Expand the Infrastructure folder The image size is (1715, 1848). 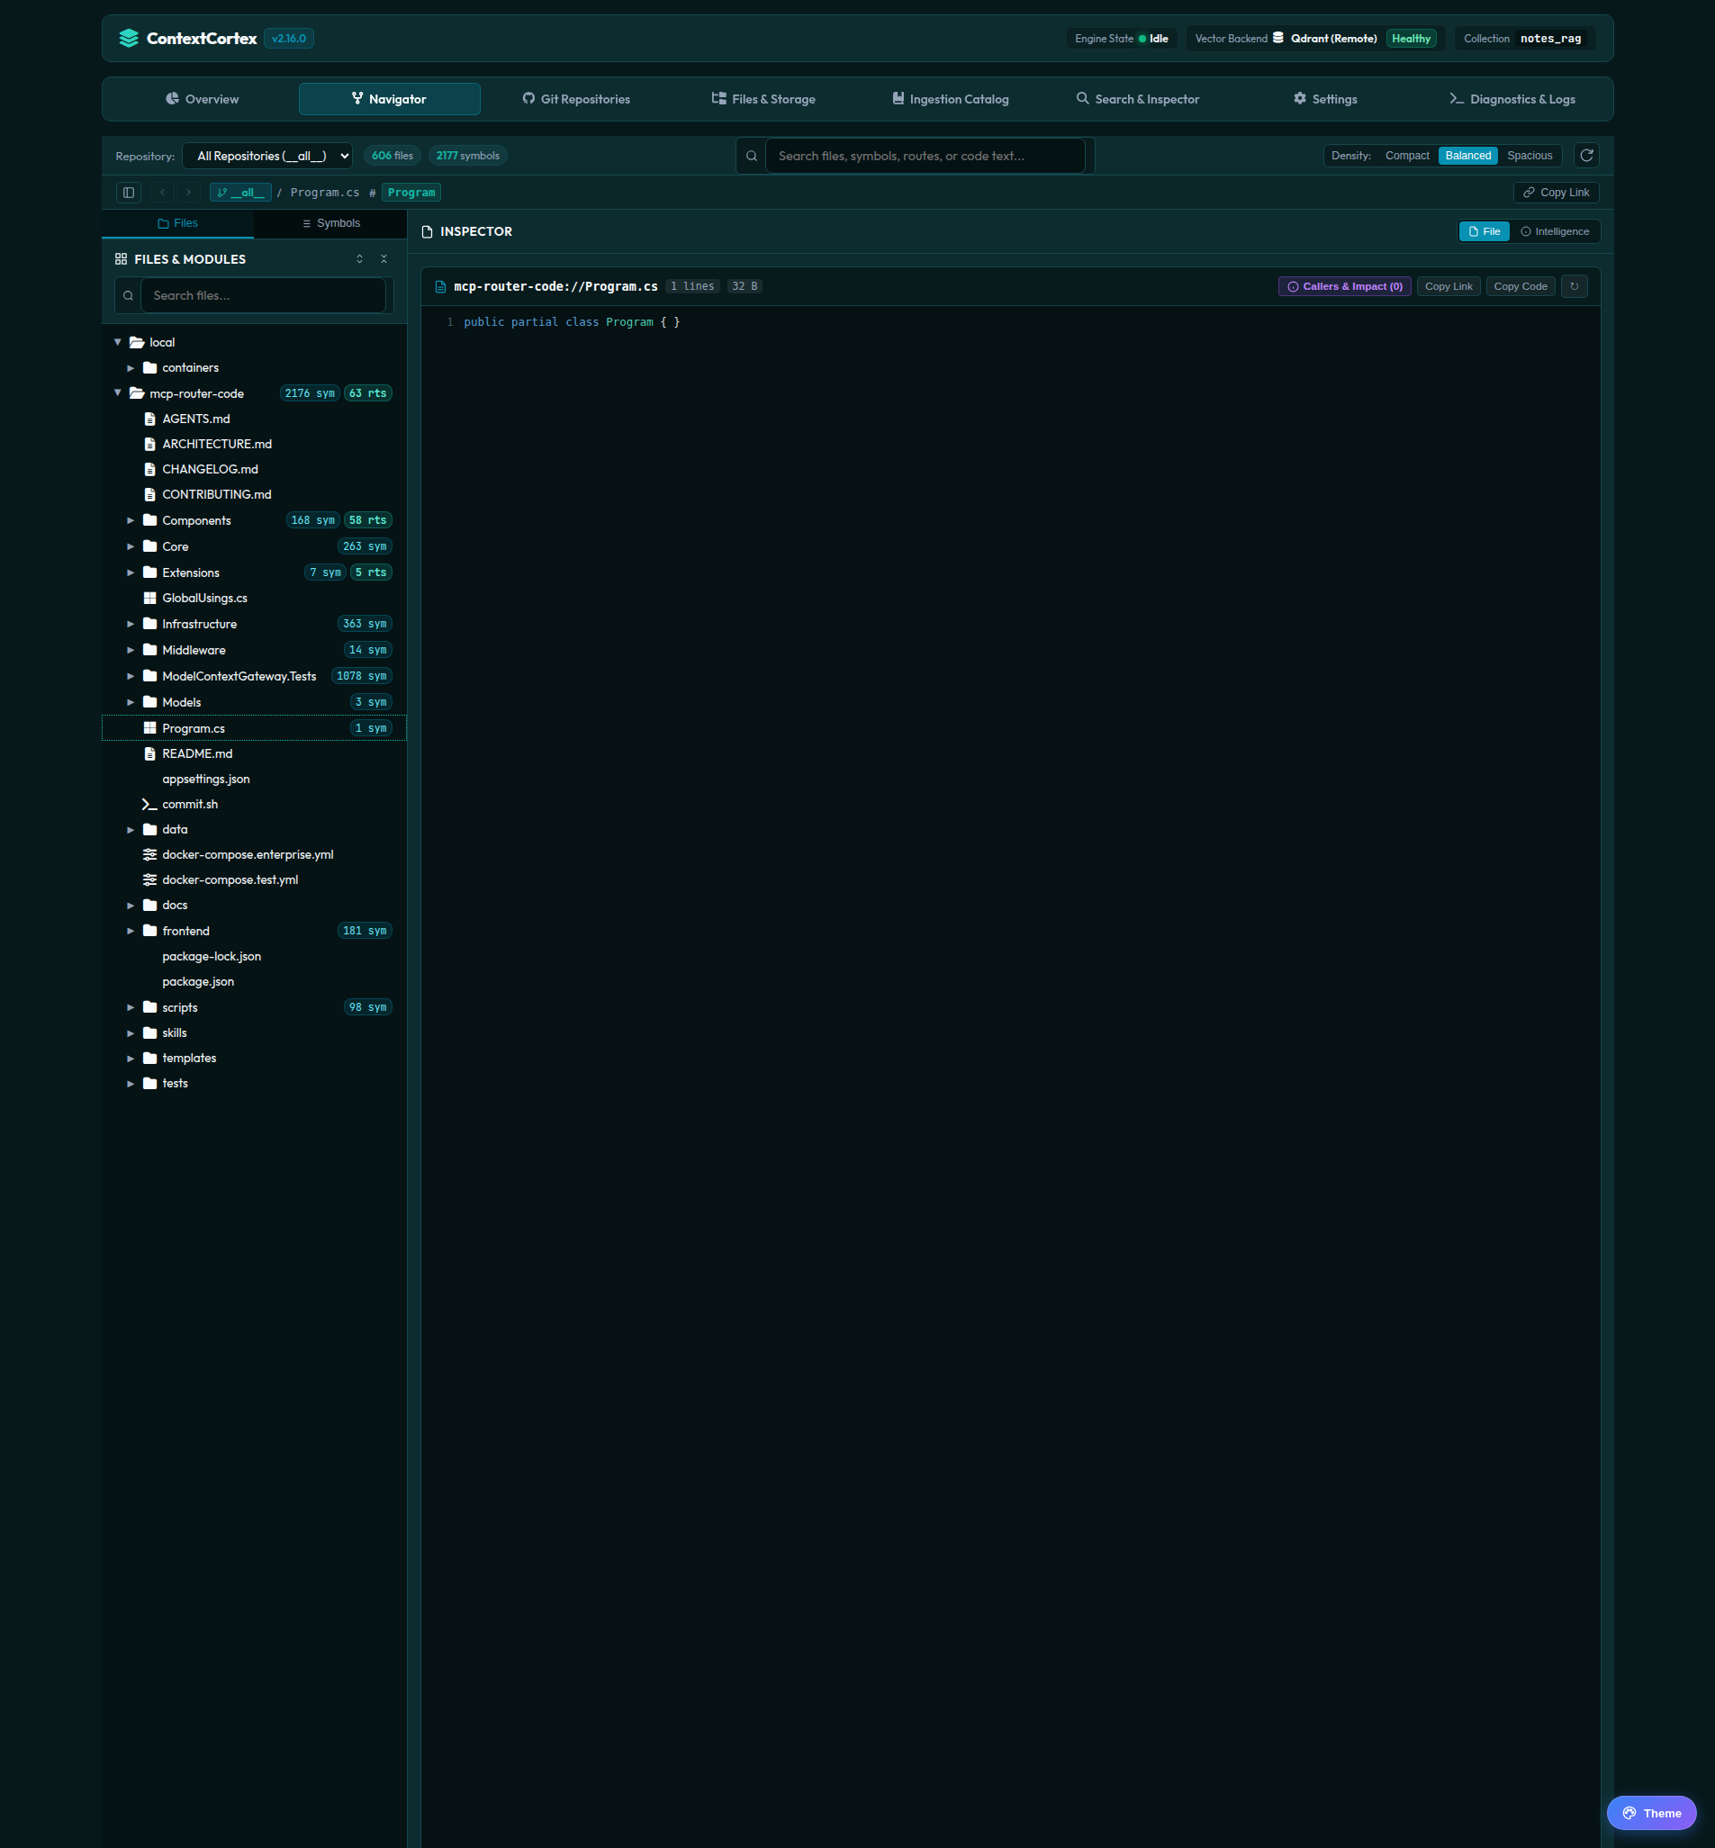click(131, 625)
